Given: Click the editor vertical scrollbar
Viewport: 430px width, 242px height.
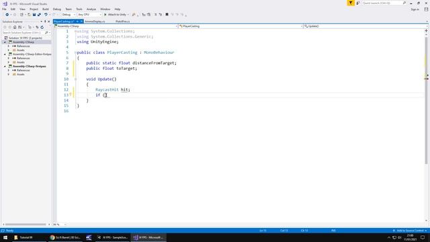Looking at the screenshot, I should point(427,101).
